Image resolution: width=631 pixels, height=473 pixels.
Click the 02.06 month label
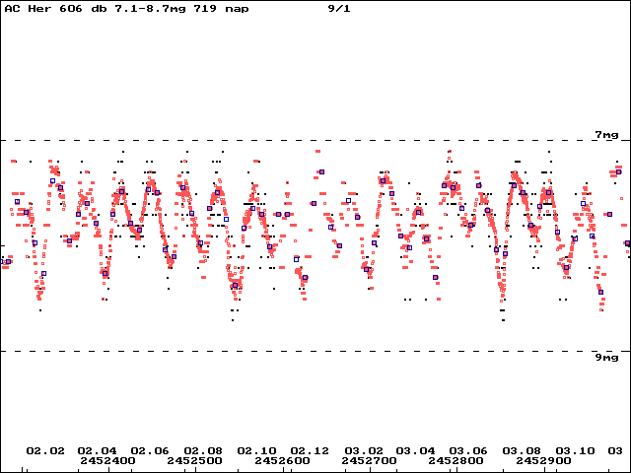coord(150,451)
